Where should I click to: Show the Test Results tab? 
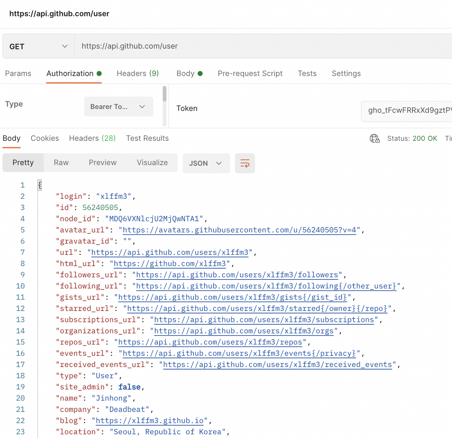tap(147, 138)
